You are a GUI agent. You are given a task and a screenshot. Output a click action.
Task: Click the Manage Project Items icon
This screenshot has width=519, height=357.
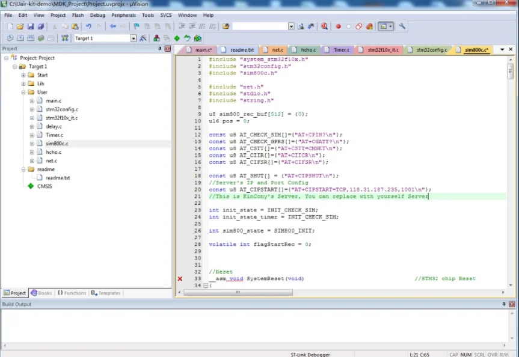[x=156, y=38]
